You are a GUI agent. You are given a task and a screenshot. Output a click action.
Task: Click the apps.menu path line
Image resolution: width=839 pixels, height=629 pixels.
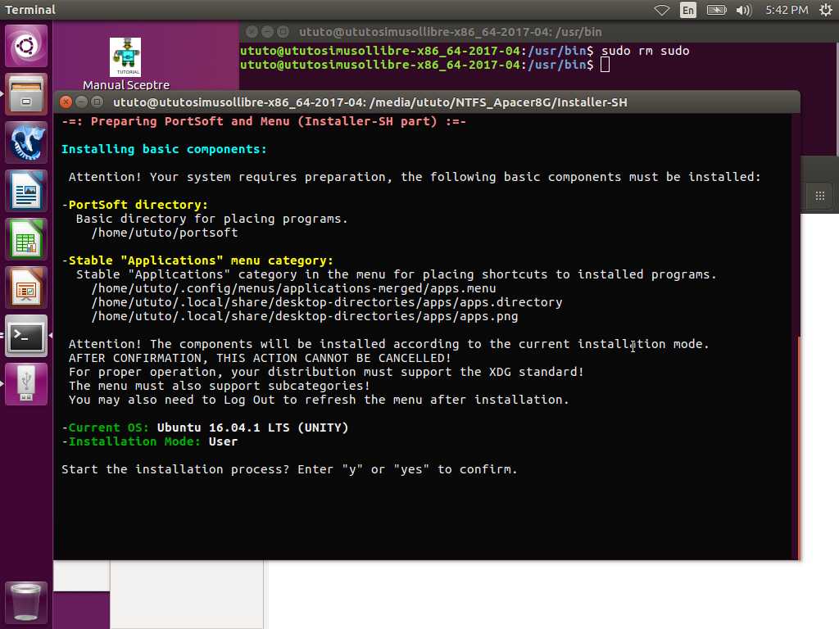tap(293, 288)
